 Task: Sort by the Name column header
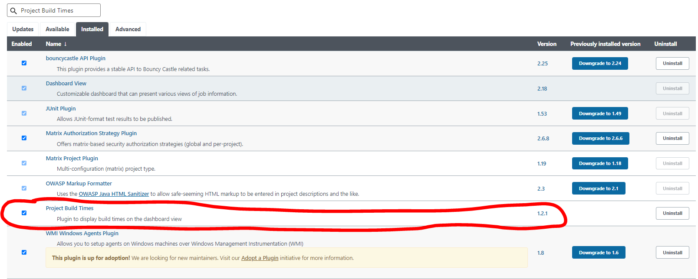[x=56, y=44]
